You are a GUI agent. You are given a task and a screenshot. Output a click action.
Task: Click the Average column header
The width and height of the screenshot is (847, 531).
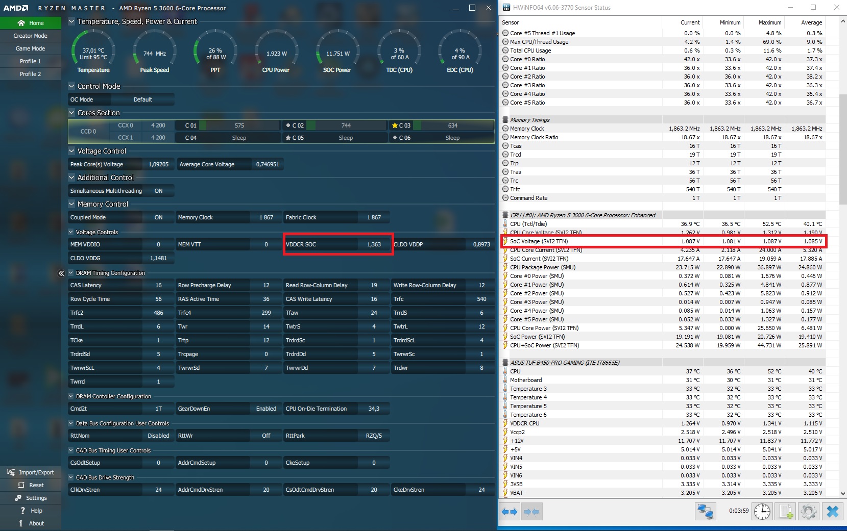click(x=805, y=22)
